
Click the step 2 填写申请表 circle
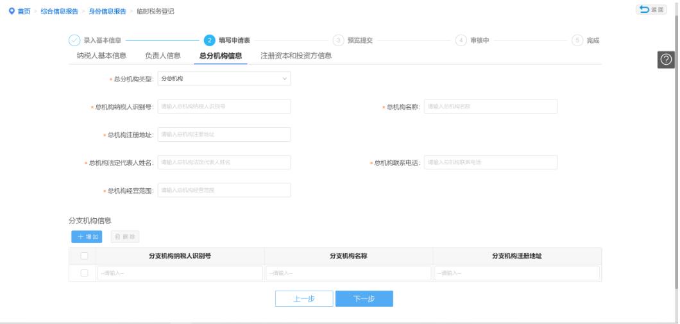coord(208,41)
